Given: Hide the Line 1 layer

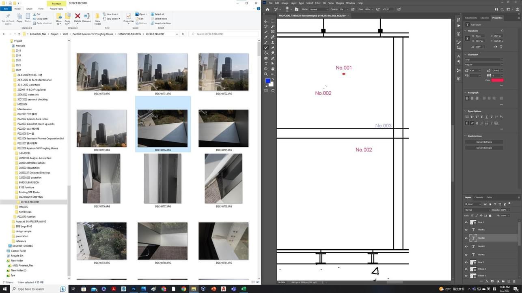Looking at the screenshot, I should pos(466,222).
